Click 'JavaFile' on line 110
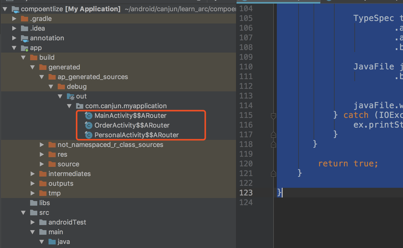403x248 pixels. point(374,67)
